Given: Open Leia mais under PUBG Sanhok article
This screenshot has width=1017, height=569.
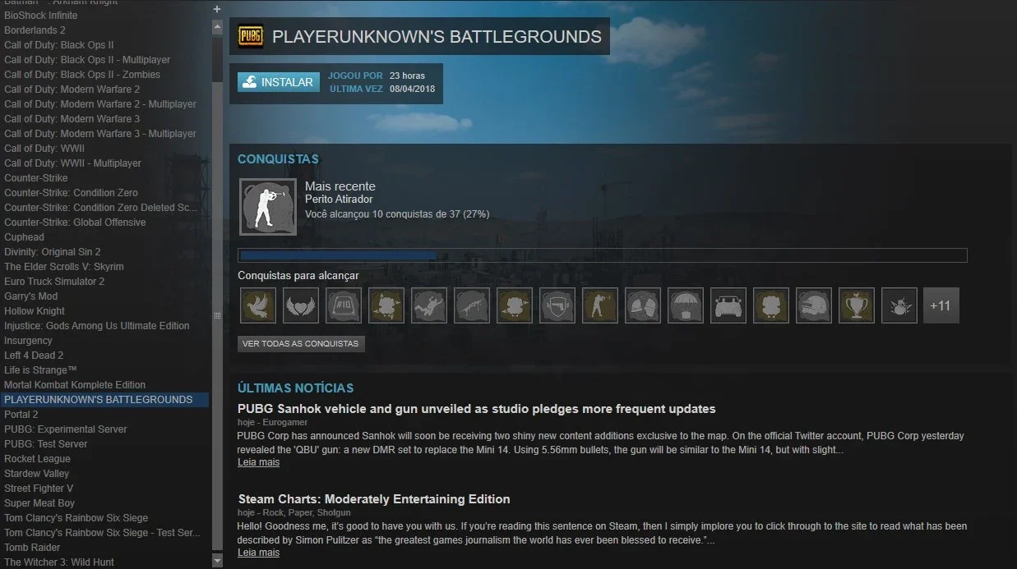Looking at the screenshot, I should [258, 462].
